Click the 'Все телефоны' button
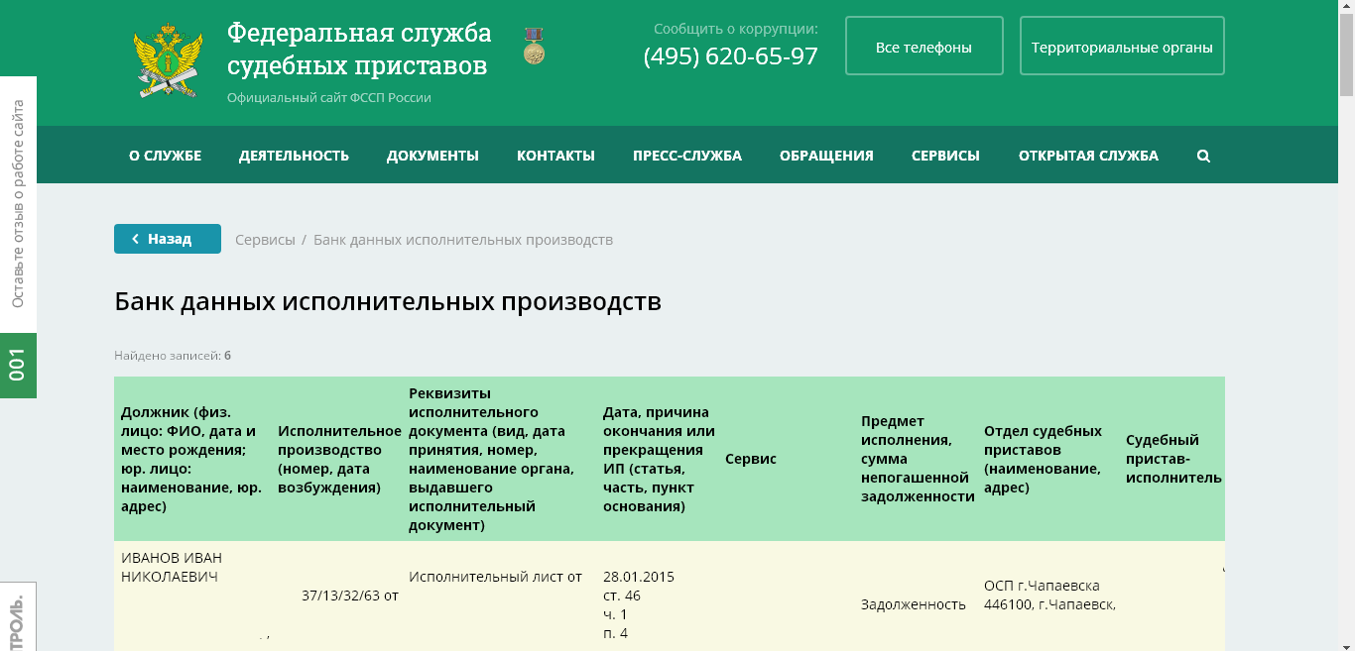 click(924, 46)
